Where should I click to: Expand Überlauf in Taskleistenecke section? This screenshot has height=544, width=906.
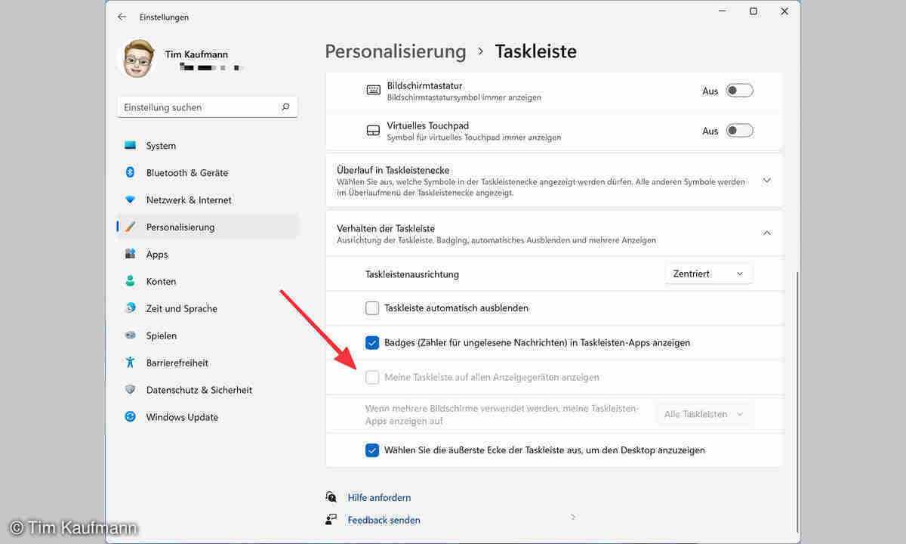tap(766, 181)
